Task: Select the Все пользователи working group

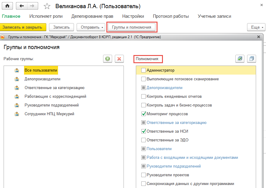Action: (41, 70)
